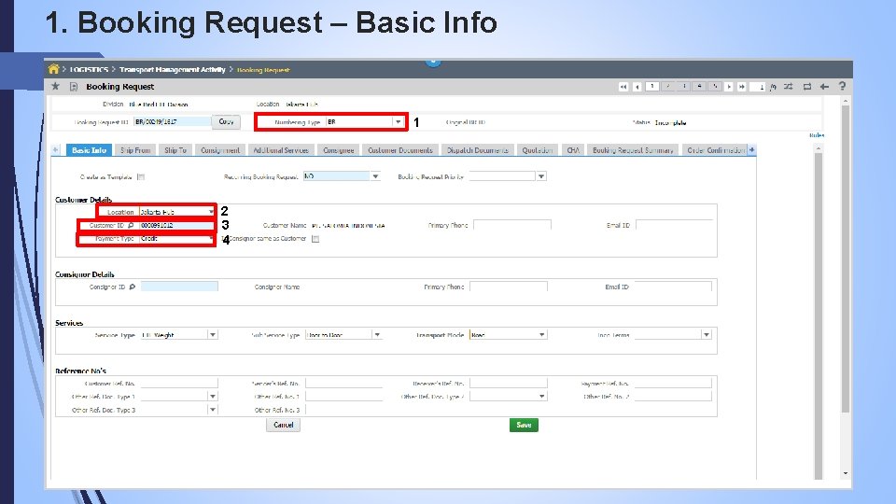Click the Consignor ID input field
Viewport: 896px width, 504px height.
coord(179,287)
